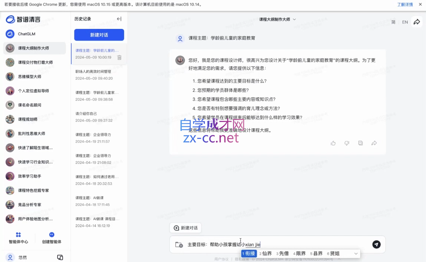Viewport: 426px width, 262px height.
Task: Click in the message input field
Action: click(x=277, y=244)
